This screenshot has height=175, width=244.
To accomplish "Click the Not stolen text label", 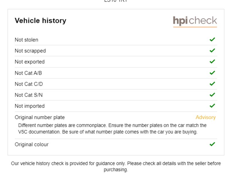I will tap(26, 40).
